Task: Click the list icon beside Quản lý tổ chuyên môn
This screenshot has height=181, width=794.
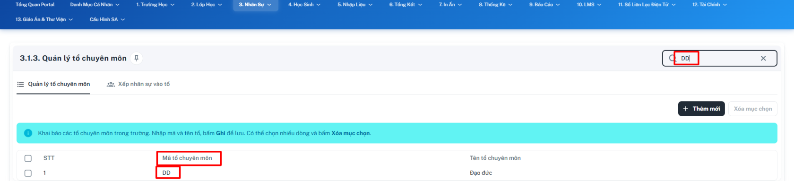Action: point(20,84)
